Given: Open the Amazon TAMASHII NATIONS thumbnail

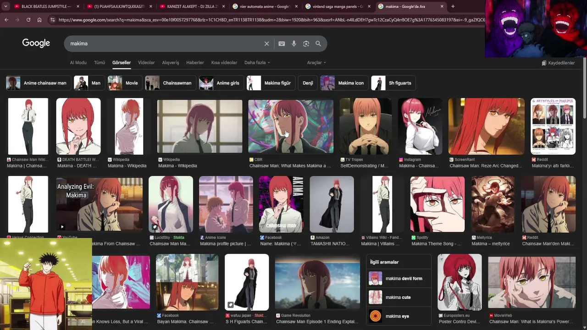Looking at the screenshot, I should pyautogui.click(x=332, y=204).
